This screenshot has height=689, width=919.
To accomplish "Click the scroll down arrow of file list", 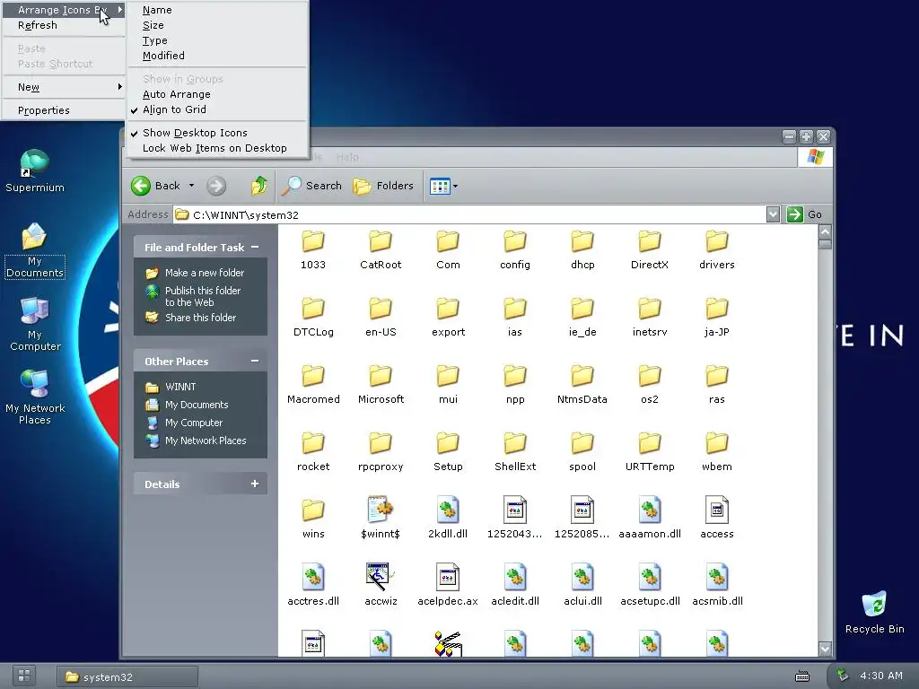I will pos(825,649).
